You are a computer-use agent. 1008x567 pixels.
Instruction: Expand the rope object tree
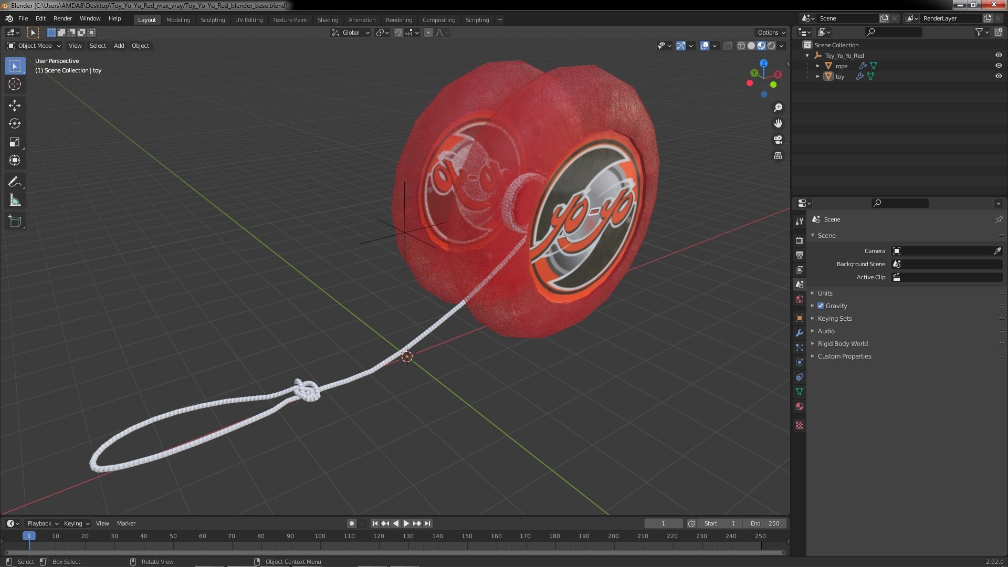(818, 66)
